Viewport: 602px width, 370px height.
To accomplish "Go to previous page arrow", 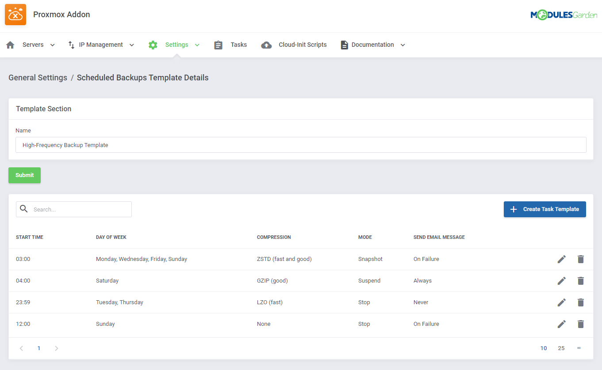I will click(21, 348).
